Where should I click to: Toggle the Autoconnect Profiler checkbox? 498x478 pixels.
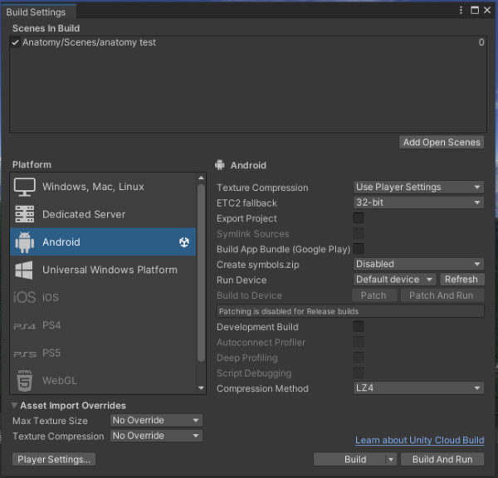(359, 342)
